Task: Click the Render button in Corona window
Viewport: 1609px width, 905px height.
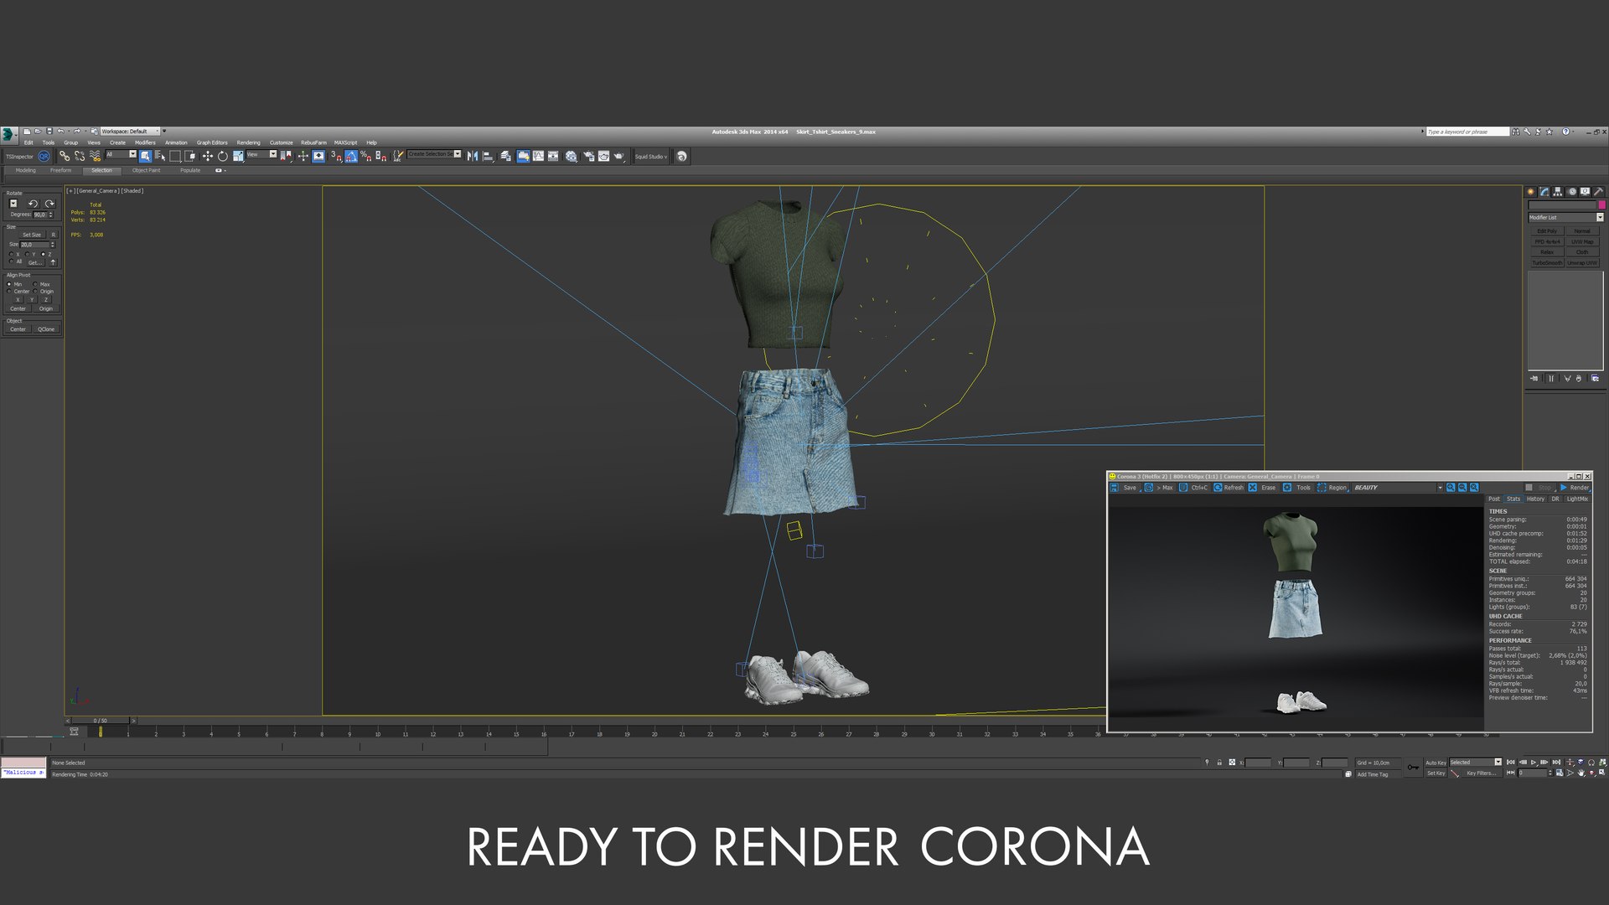Action: tap(1575, 488)
